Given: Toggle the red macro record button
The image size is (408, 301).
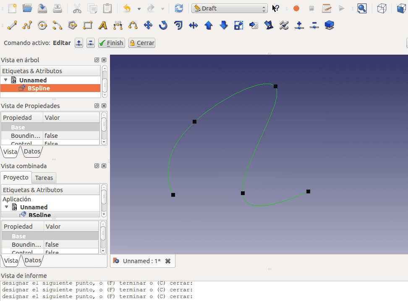Looking at the screenshot, I should point(296,8).
